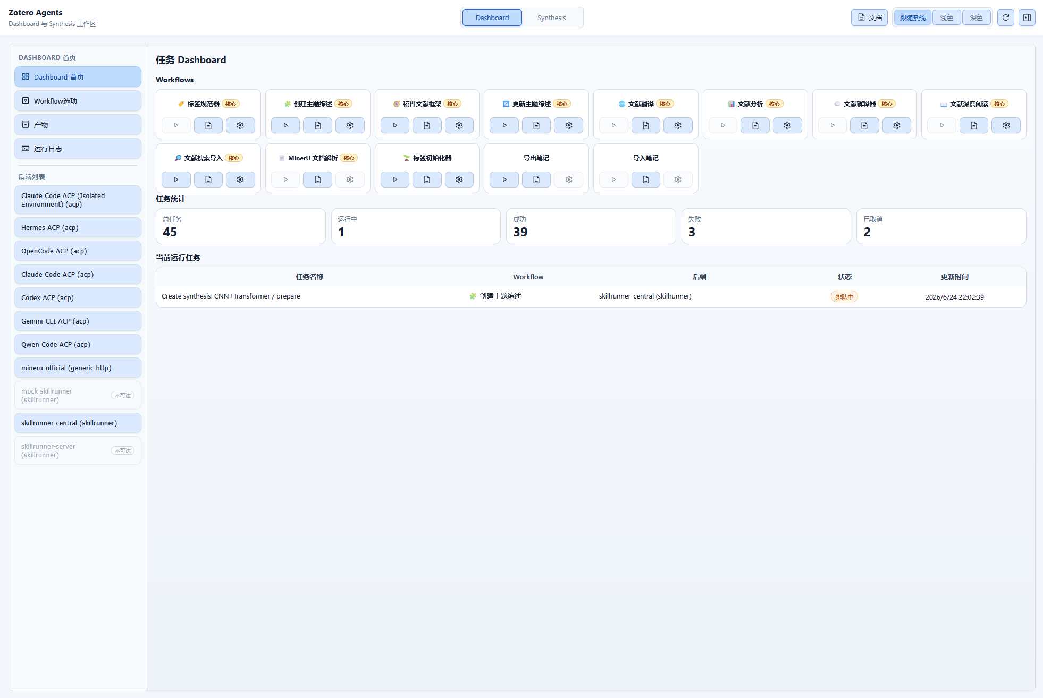Open document icon for 导出笔记
This screenshot has width=1043, height=698.
[x=536, y=180]
